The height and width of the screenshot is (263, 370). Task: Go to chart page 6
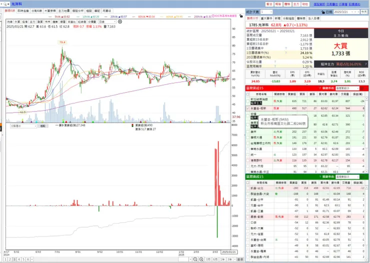[28, 259]
